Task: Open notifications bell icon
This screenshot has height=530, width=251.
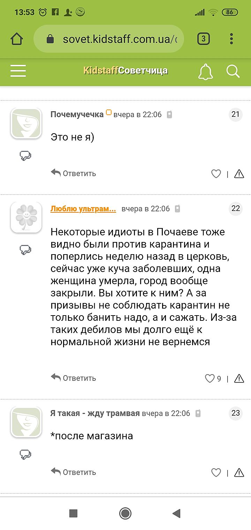Action: (x=205, y=71)
